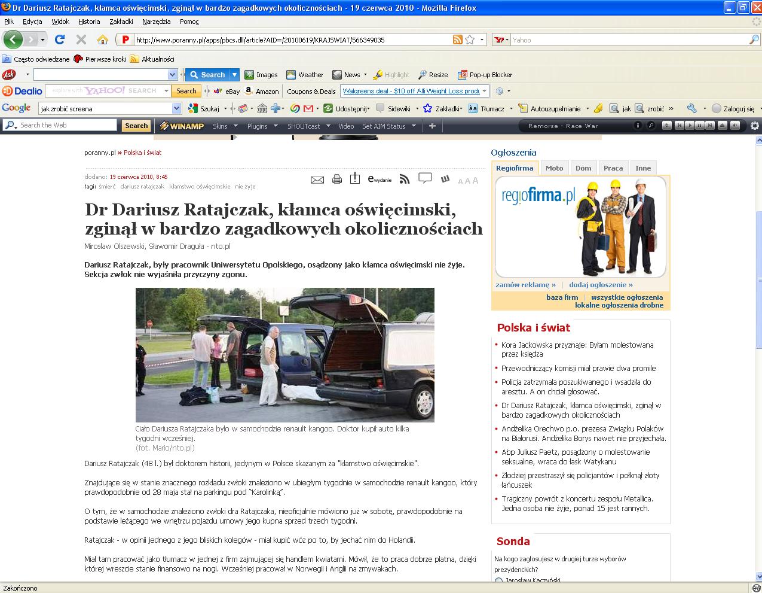Click the Firefox reload page icon
Screen dimensions: 762x593
(x=59, y=39)
